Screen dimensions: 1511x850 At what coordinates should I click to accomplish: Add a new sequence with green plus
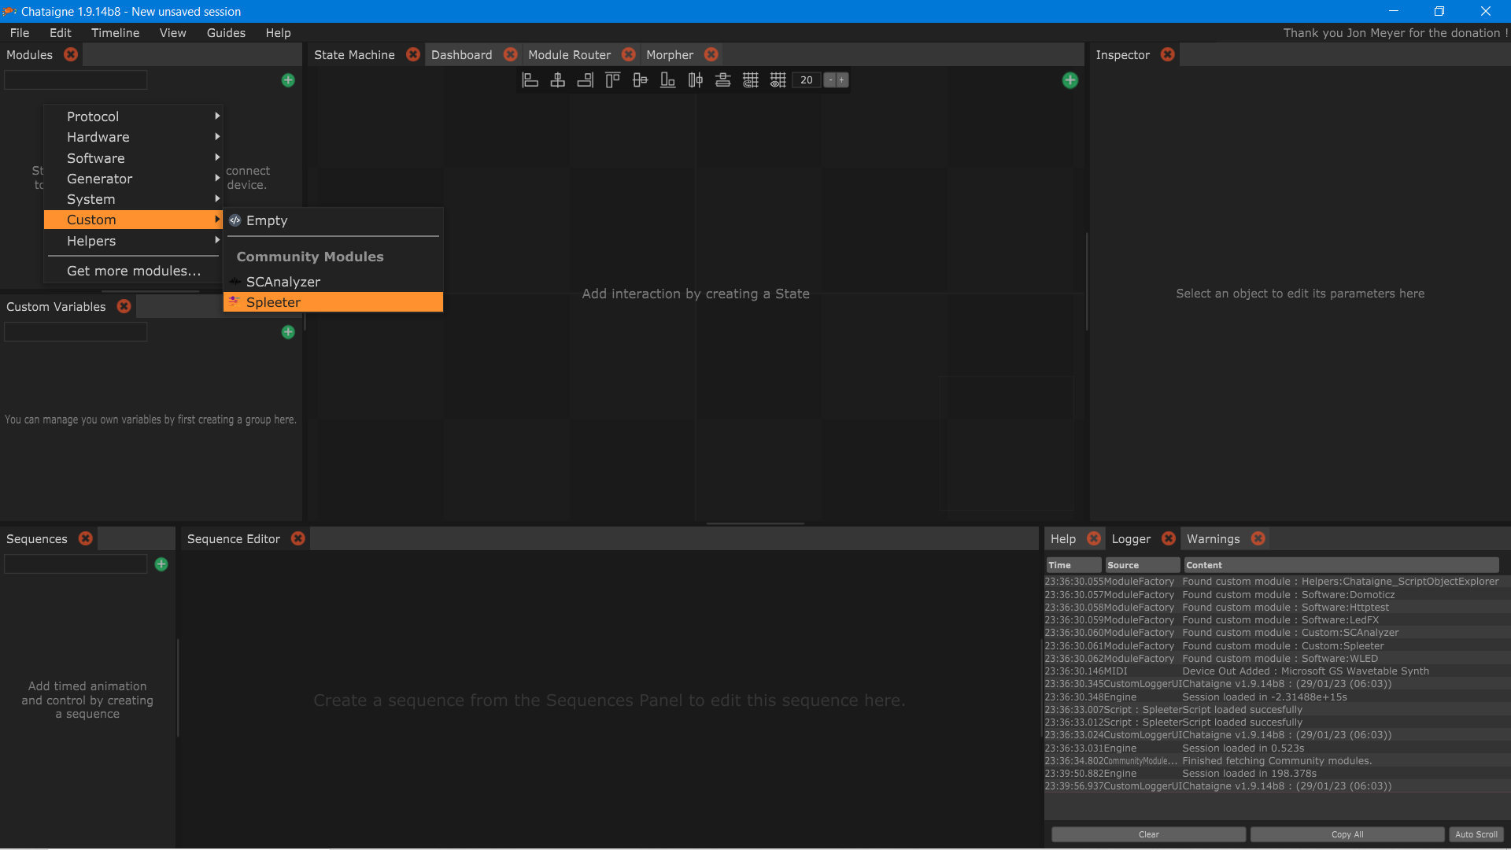[x=161, y=564]
